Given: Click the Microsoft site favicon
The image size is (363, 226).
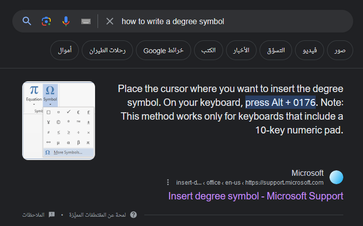Looking at the screenshot, I should click(x=336, y=177).
